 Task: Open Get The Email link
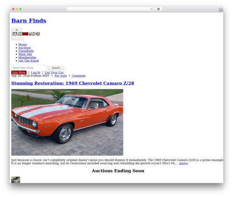[28, 61]
